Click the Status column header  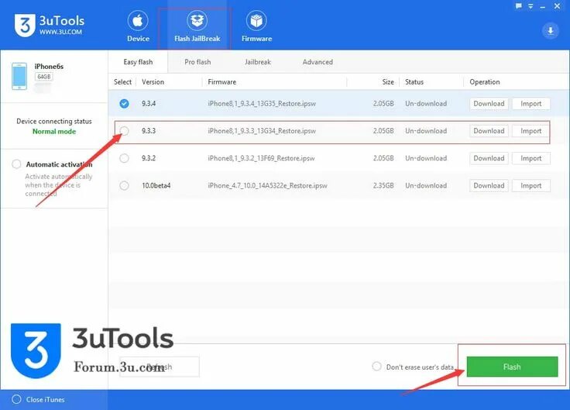(414, 82)
